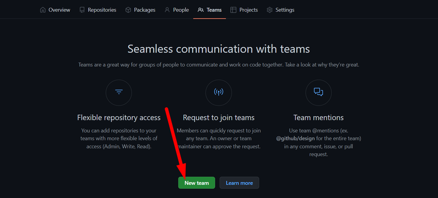Switch to the Repositories tab
Screen dimensions: 438x198
pos(98,10)
